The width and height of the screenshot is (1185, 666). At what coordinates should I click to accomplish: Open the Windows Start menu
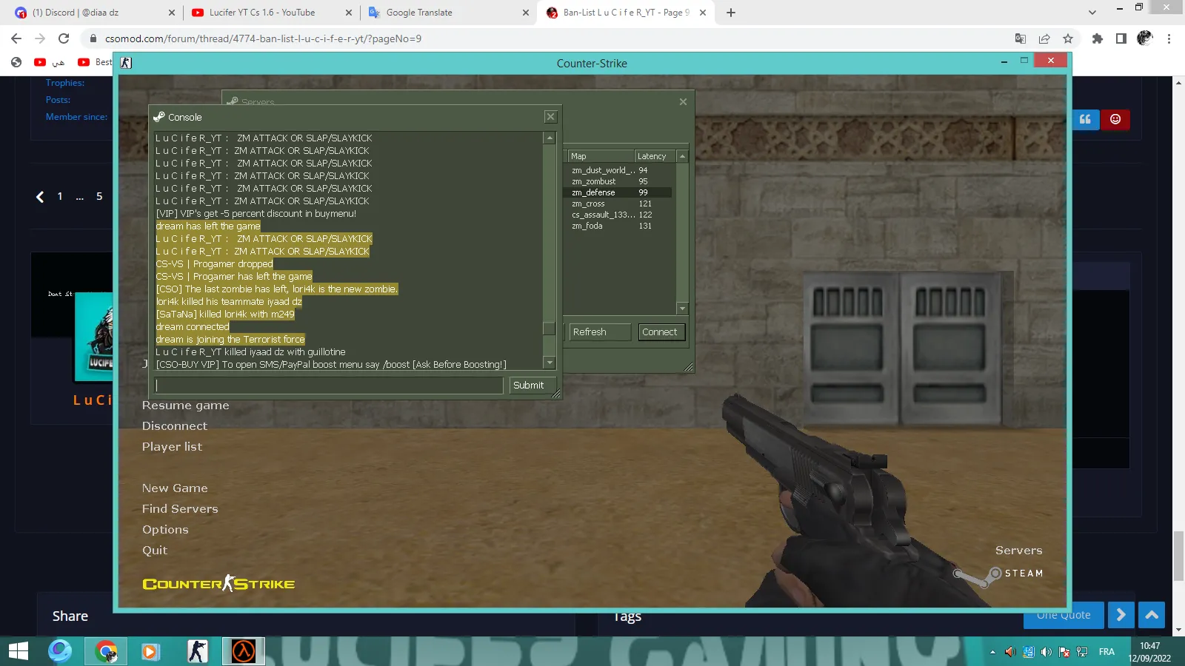point(19,651)
